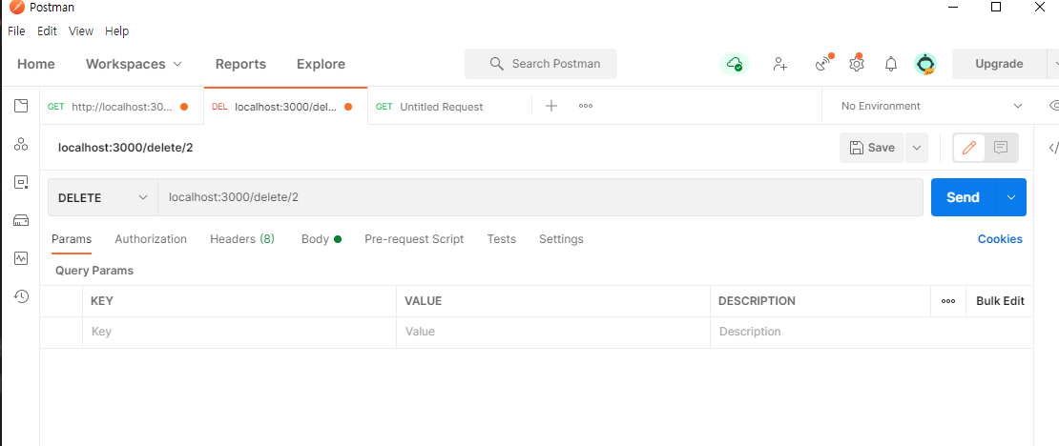
Task: Click the Search Postman field
Action: tap(541, 64)
